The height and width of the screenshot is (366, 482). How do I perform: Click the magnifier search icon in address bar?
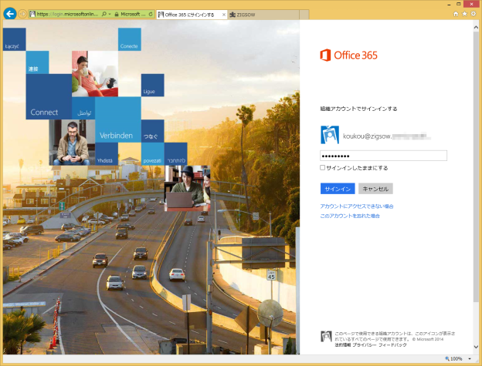pos(104,14)
